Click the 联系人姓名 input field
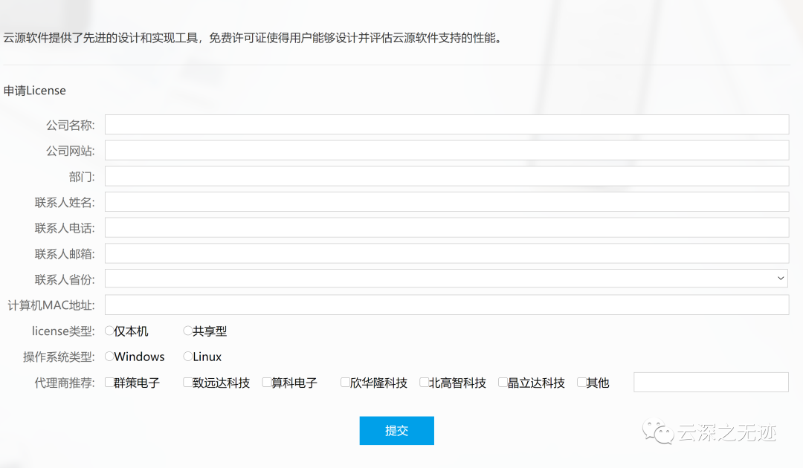 pyautogui.click(x=447, y=202)
